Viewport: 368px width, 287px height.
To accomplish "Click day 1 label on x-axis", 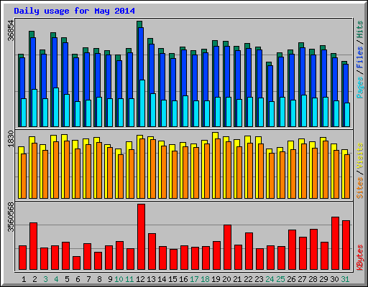I will pos(24,279).
